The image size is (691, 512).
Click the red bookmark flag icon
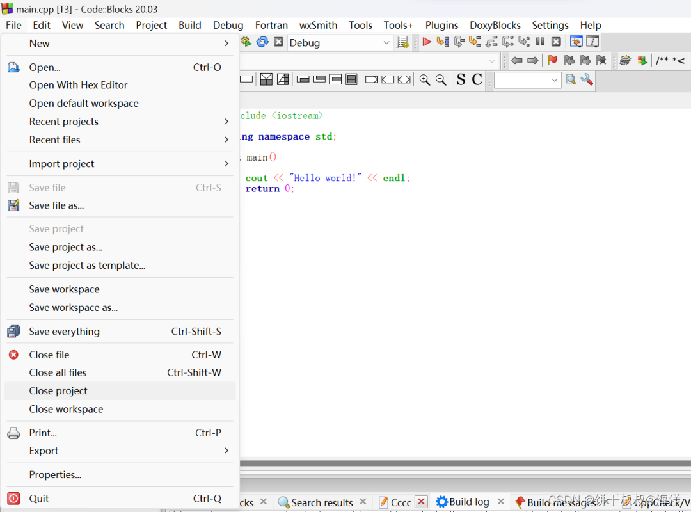click(552, 60)
